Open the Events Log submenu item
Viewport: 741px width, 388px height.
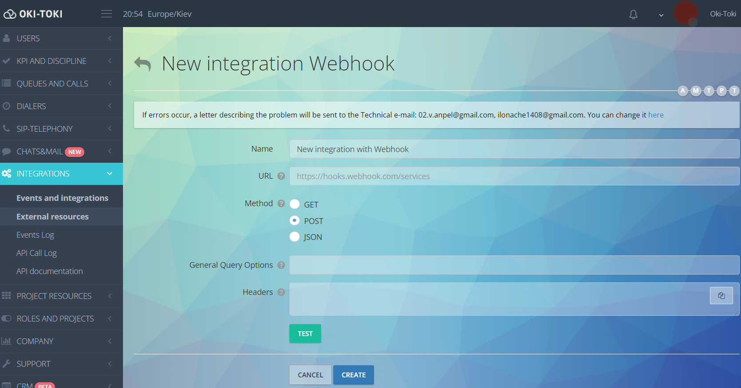(35, 235)
